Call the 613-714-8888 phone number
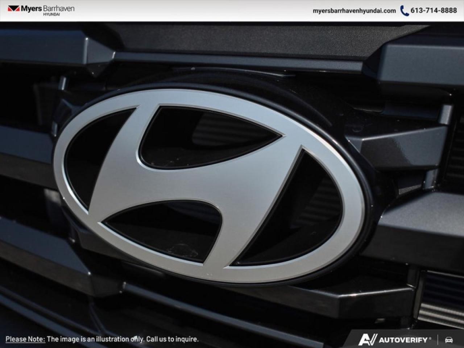Viewport: 464px width, 348px height. [434, 10]
